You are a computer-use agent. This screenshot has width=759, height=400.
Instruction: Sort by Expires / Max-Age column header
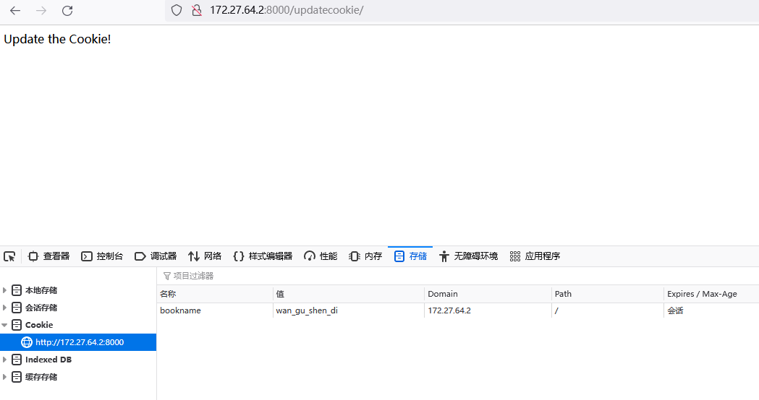click(x=711, y=294)
